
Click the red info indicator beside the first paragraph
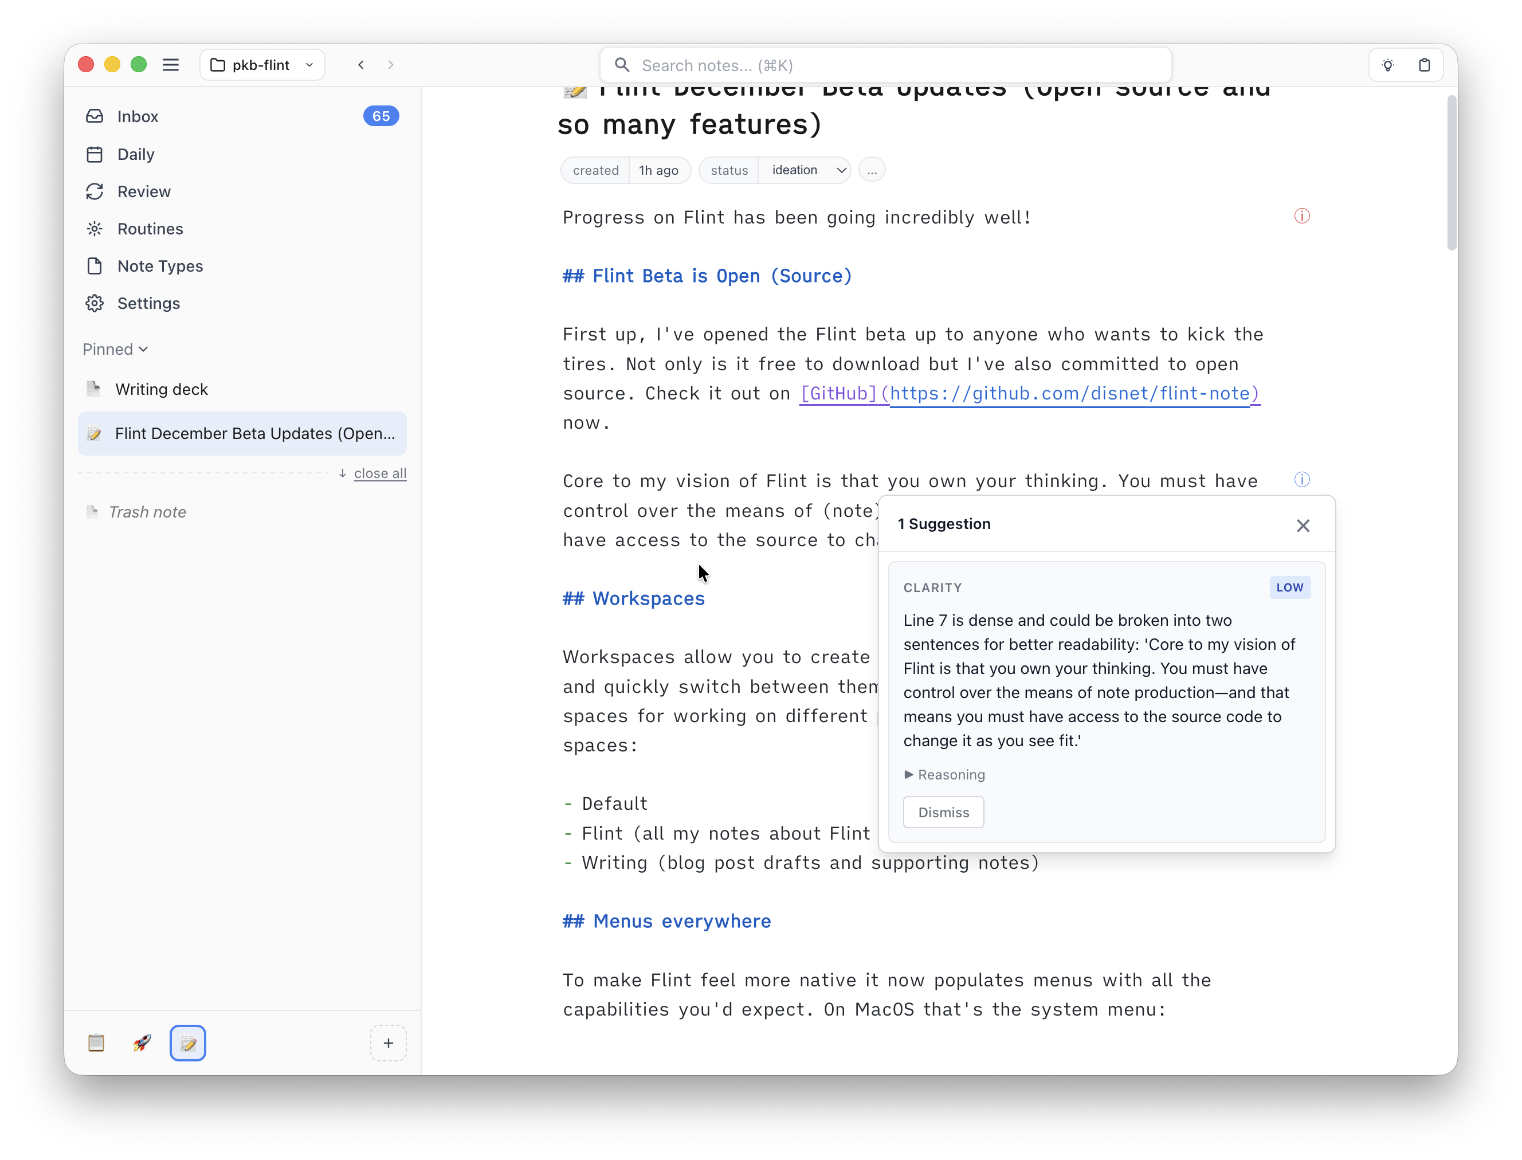(x=1302, y=215)
